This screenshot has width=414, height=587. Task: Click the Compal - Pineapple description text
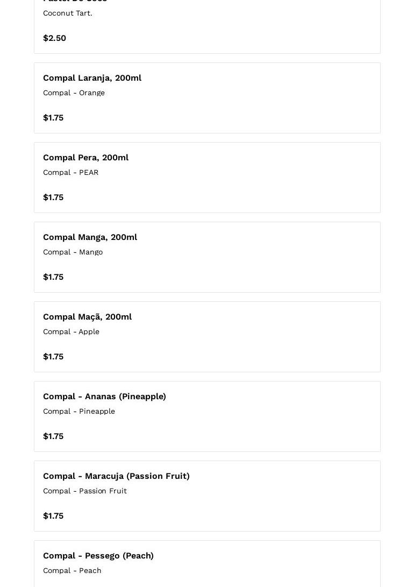click(78, 411)
